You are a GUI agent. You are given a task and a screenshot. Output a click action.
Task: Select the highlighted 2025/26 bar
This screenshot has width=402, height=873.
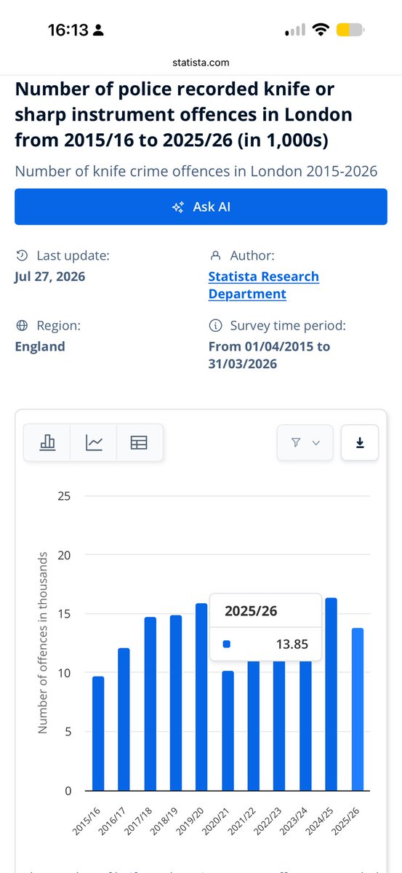357,709
